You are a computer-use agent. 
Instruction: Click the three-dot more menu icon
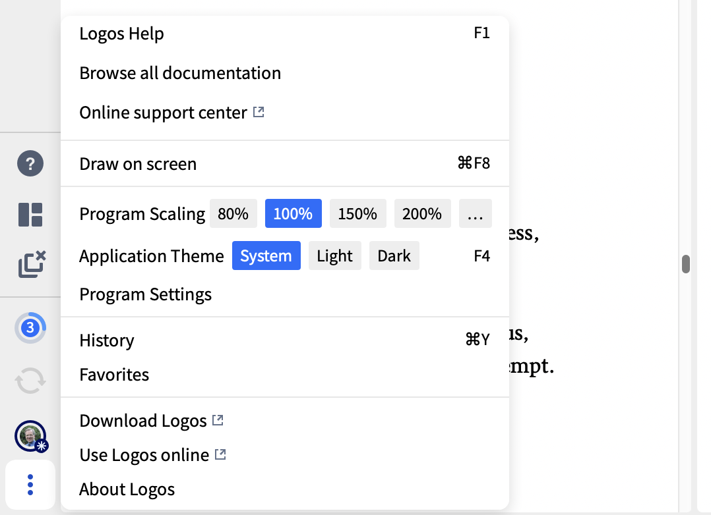pyautogui.click(x=30, y=485)
